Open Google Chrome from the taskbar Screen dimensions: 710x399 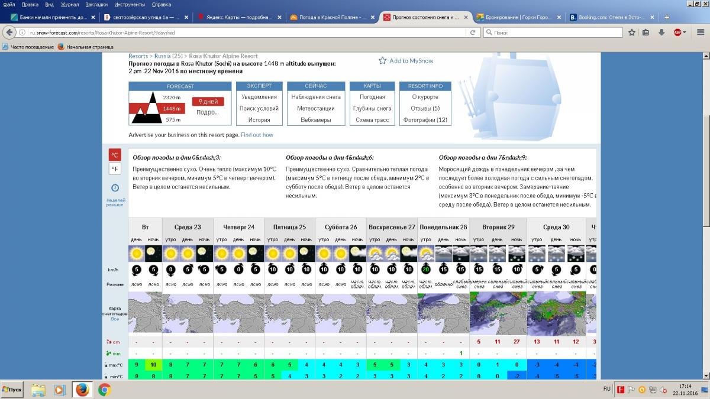pyautogui.click(x=104, y=390)
